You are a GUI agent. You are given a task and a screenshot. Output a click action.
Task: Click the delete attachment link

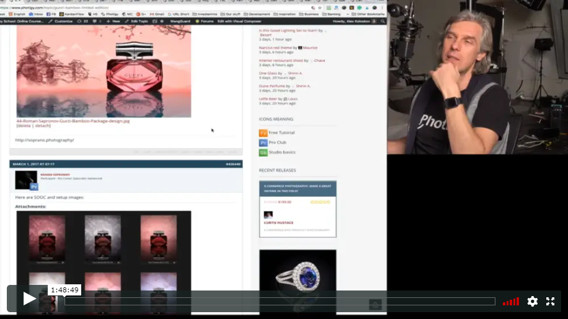25,126
